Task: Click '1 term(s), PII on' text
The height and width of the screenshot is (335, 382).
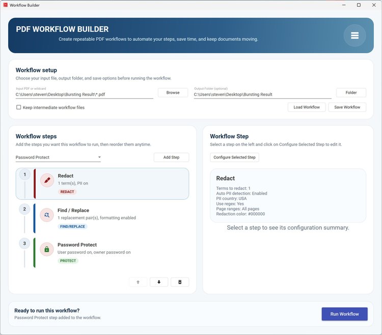Action: pos(73,184)
